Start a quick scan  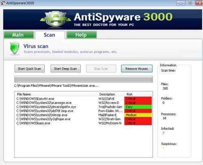[30, 69]
